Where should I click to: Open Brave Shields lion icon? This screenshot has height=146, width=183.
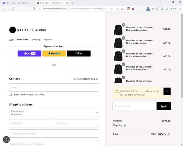point(128,9)
